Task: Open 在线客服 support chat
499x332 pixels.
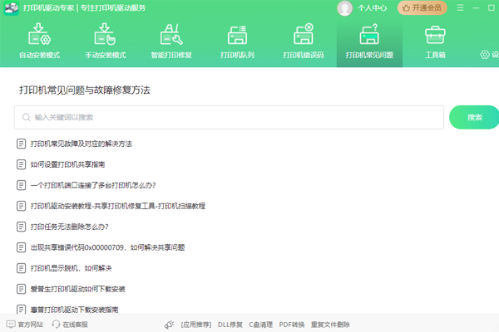Action: (69, 325)
